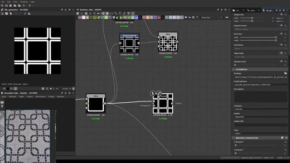
Task: Click the inheritance icon next to Pixel Size
Action: pos(281,34)
